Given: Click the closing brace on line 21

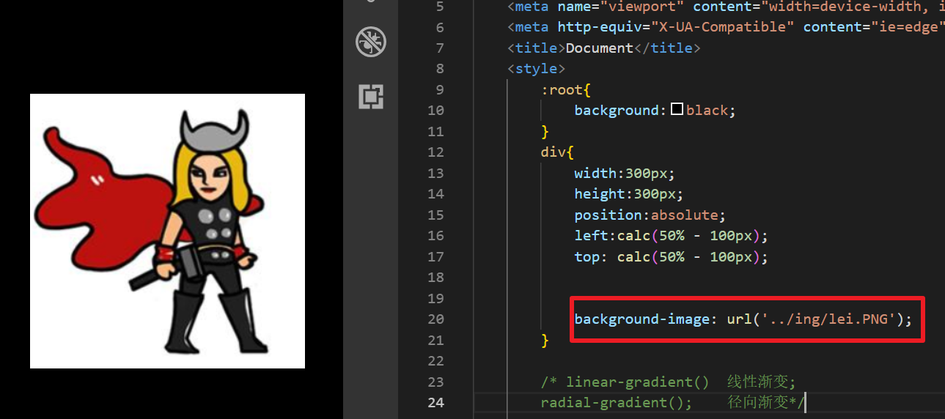Looking at the screenshot, I should [x=545, y=341].
